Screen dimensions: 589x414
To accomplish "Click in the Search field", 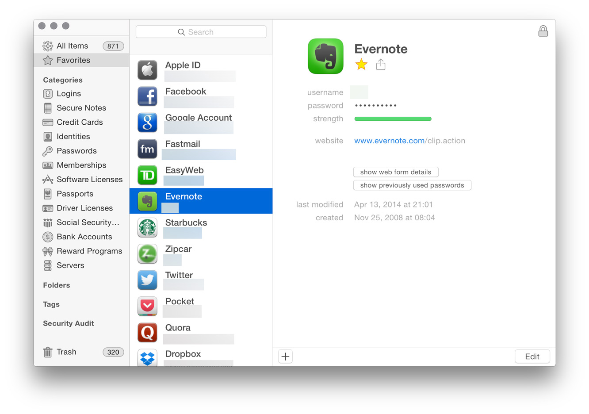I will (x=201, y=32).
